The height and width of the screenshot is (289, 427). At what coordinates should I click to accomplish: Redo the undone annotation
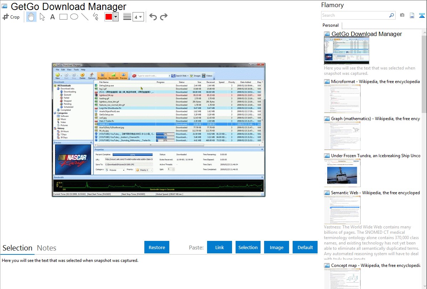(x=164, y=17)
